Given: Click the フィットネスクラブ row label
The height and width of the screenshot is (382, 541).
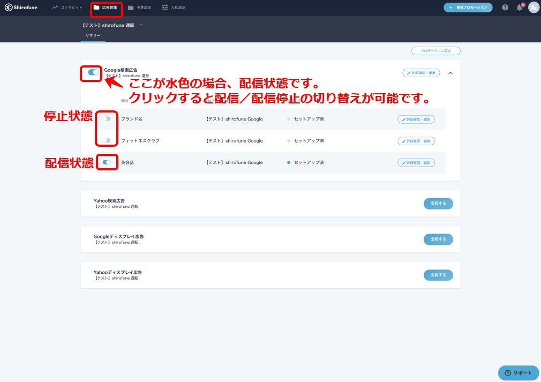Looking at the screenshot, I should 140,141.
